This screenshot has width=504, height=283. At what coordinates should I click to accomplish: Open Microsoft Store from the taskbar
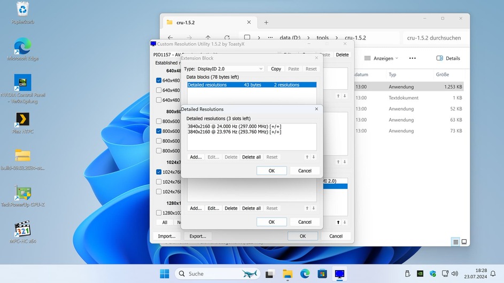tap(322, 274)
